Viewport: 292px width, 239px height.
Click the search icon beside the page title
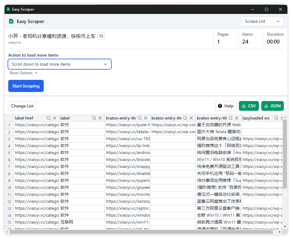tap(102, 36)
